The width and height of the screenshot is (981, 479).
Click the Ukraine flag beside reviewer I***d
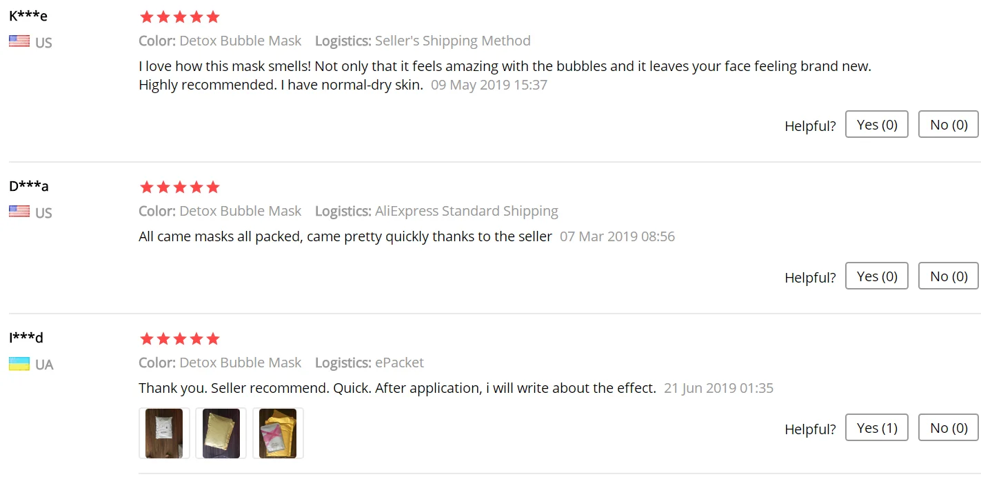pyautogui.click(x=19, y=363)
